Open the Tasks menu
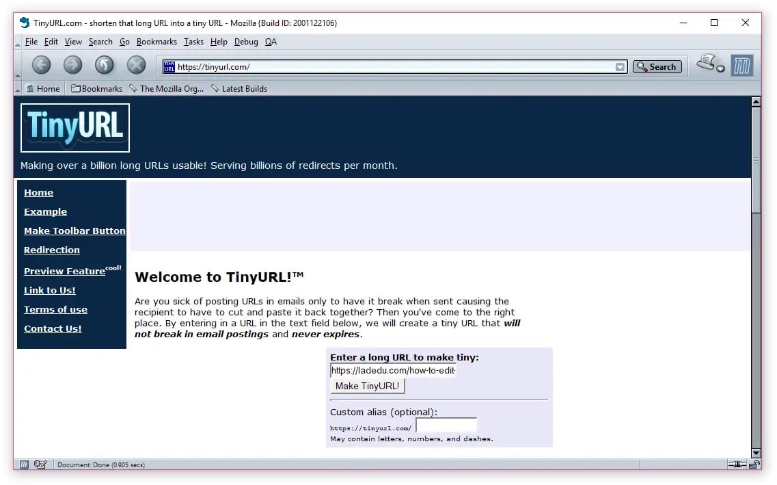Screen dimensions: 777x485 click(x=193, y=42)
